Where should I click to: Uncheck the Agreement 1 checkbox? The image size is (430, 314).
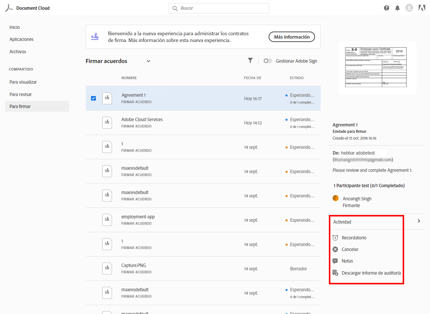94,98
